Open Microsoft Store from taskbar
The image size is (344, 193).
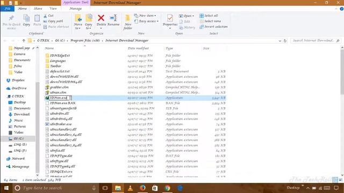tap(155, 188)
